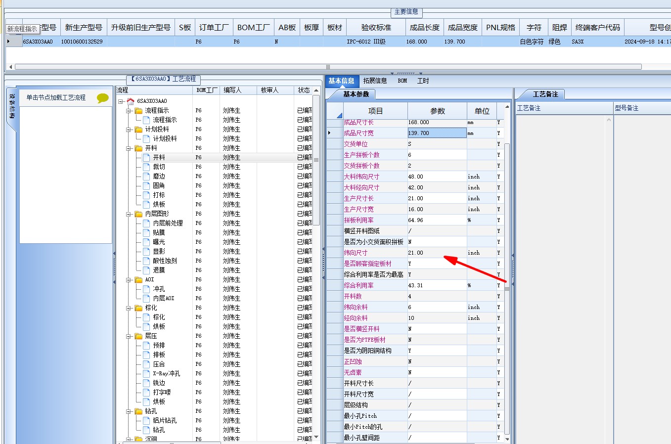
Task: Click the 计划投料 folder icon
Action: click(x=139, y=129)
